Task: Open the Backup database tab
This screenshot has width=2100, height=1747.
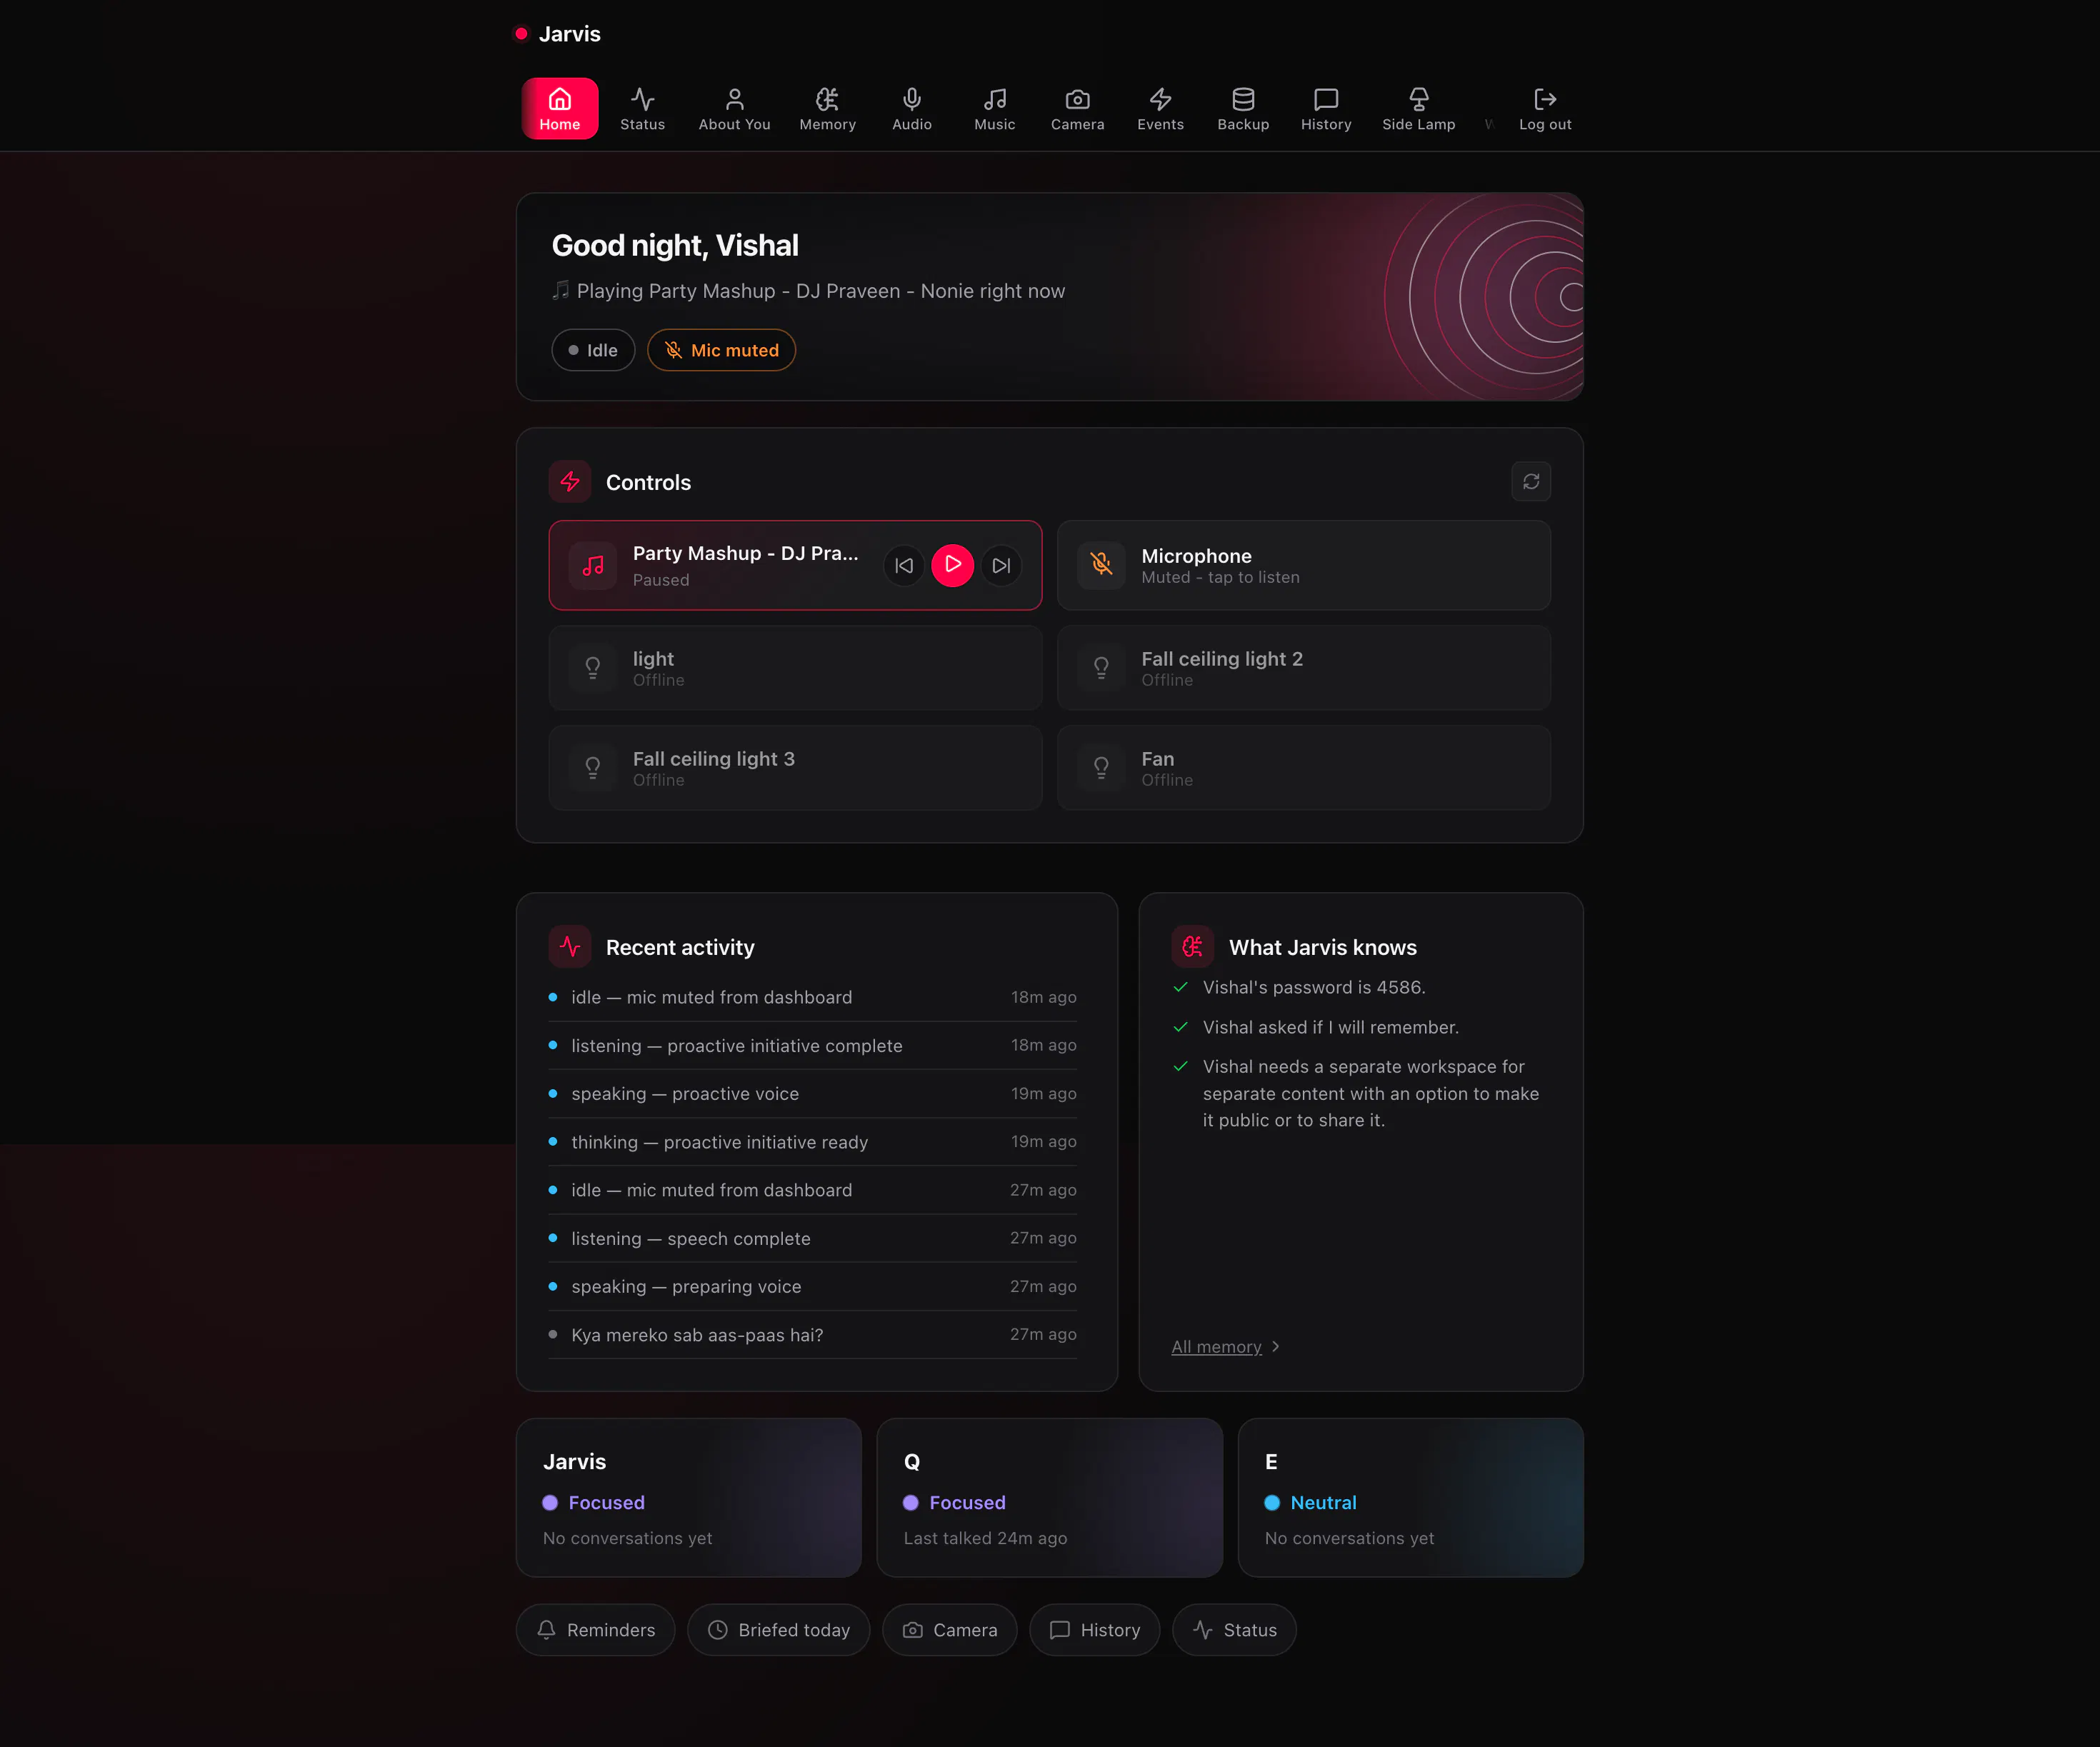Action: point(1243,108)
